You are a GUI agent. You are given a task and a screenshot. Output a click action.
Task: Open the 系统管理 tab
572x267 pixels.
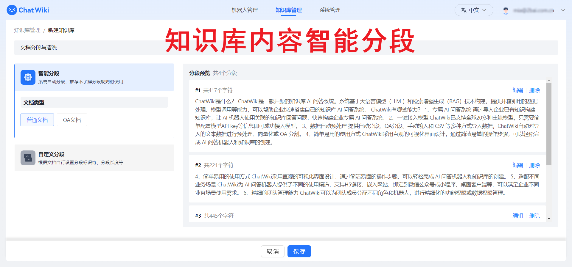click(x=330, y=10)
